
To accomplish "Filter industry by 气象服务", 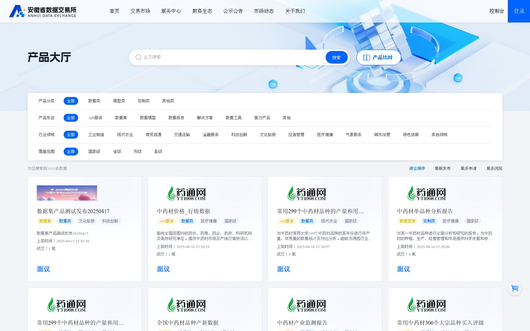I will (x=353, y=135).
